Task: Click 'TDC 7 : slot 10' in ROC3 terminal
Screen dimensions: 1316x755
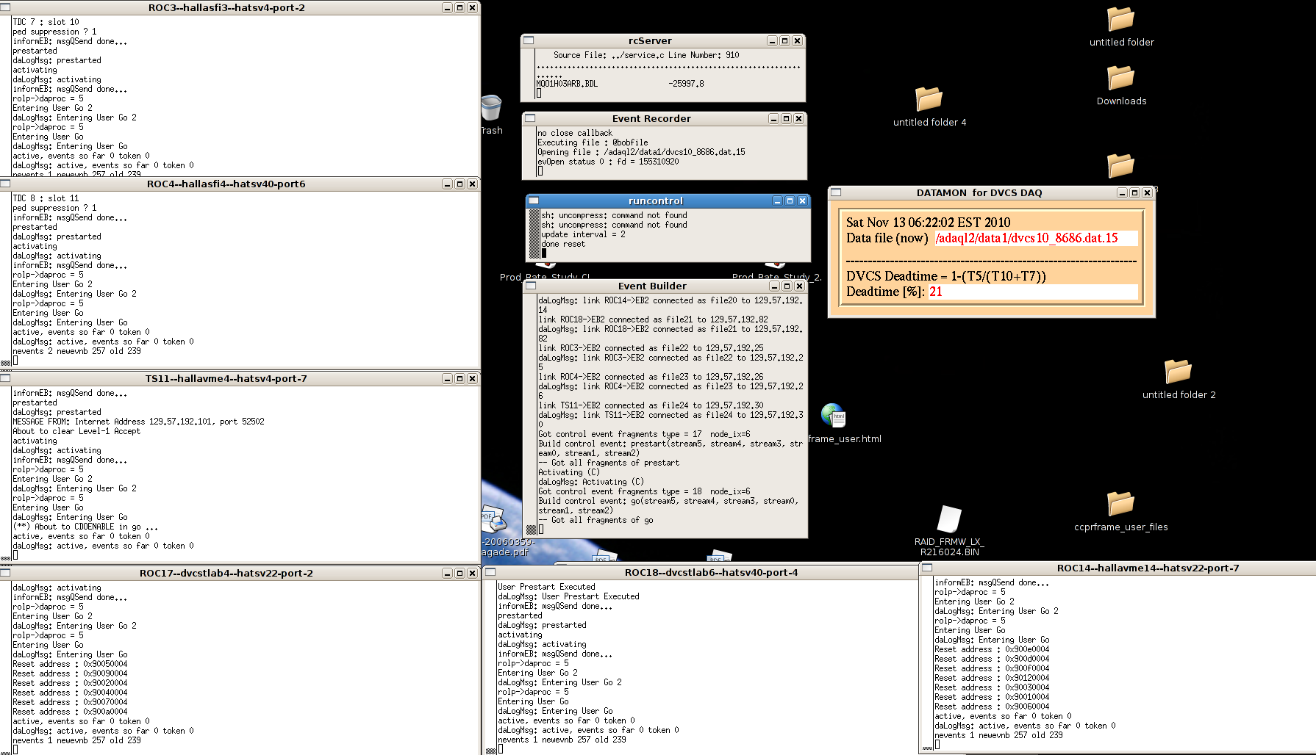Action: (x=46, y=22)
